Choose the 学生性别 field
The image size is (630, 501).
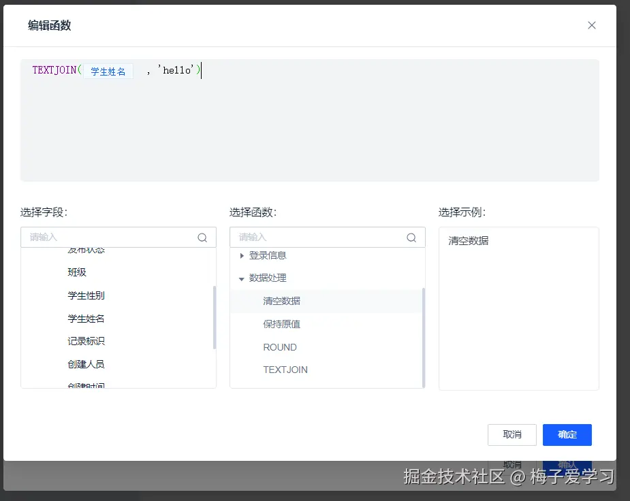tap(86, 295)
